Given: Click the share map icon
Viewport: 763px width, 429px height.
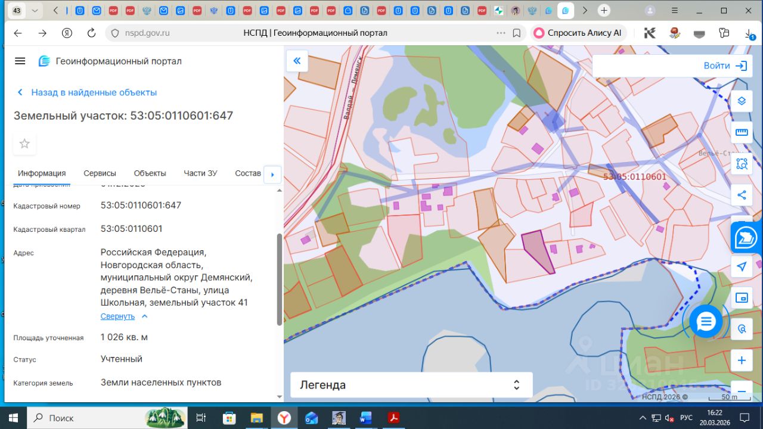Looking at the screenshot, I should click(742, 195).
